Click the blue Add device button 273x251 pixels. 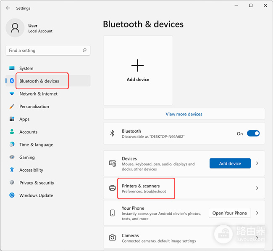pyautogui.click(x=230, y=163)
